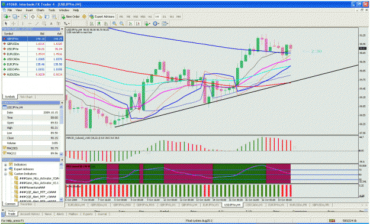Viewport: 370px width, 224px height.
Task: Toggle the Terminal window icon
Action: tap(47, 17)
